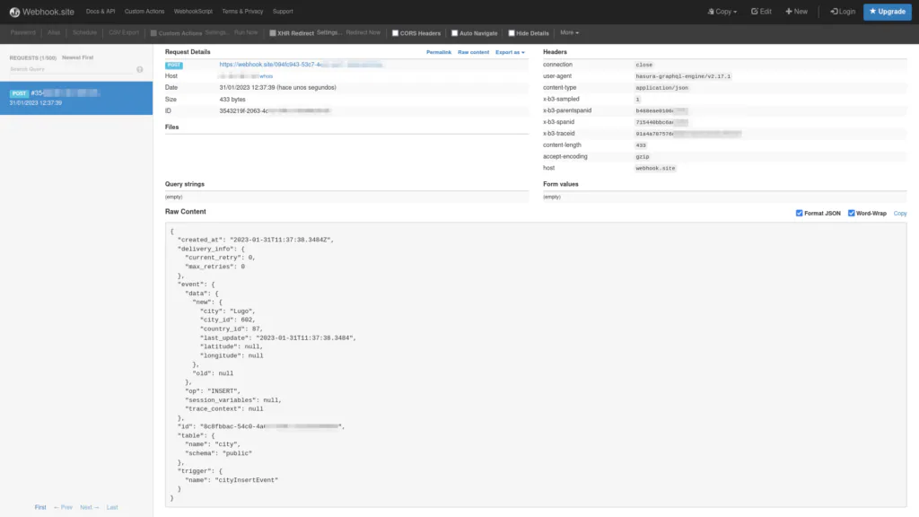Image resolution: width=919 pixels, height=517 pixels.
Task: Go to the Next page of requests
Action: tap(89, 508)
